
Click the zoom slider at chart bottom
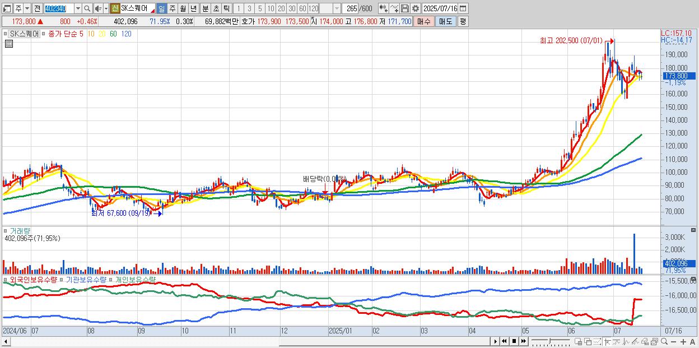point(550,342)
